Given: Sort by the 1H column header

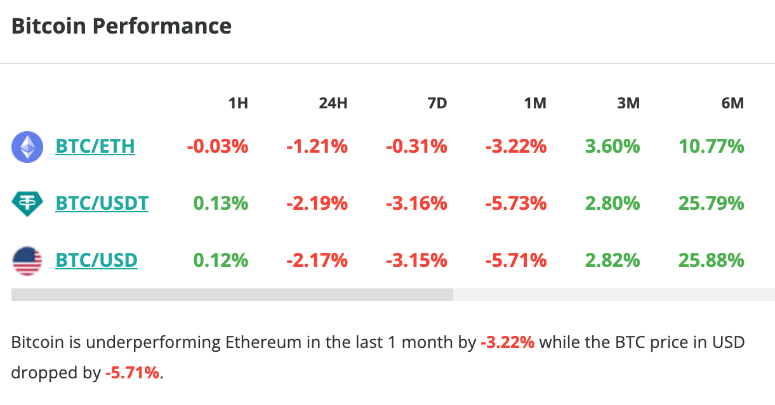Looking at the screenshot, I should pyautogui.click(x=238, y=103).
